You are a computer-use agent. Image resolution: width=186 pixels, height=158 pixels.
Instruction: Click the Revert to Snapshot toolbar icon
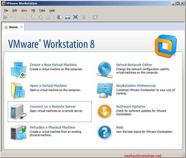41,17
